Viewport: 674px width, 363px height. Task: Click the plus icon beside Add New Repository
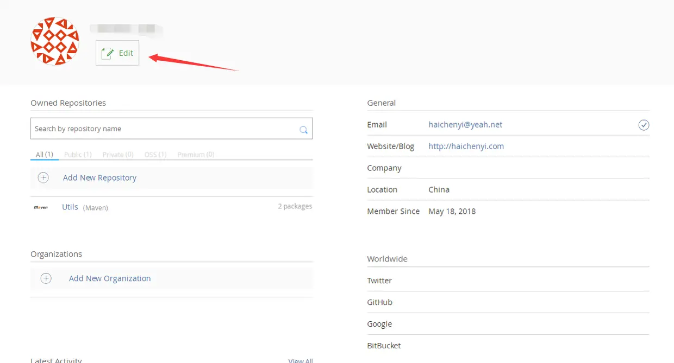tap(43, 177)
